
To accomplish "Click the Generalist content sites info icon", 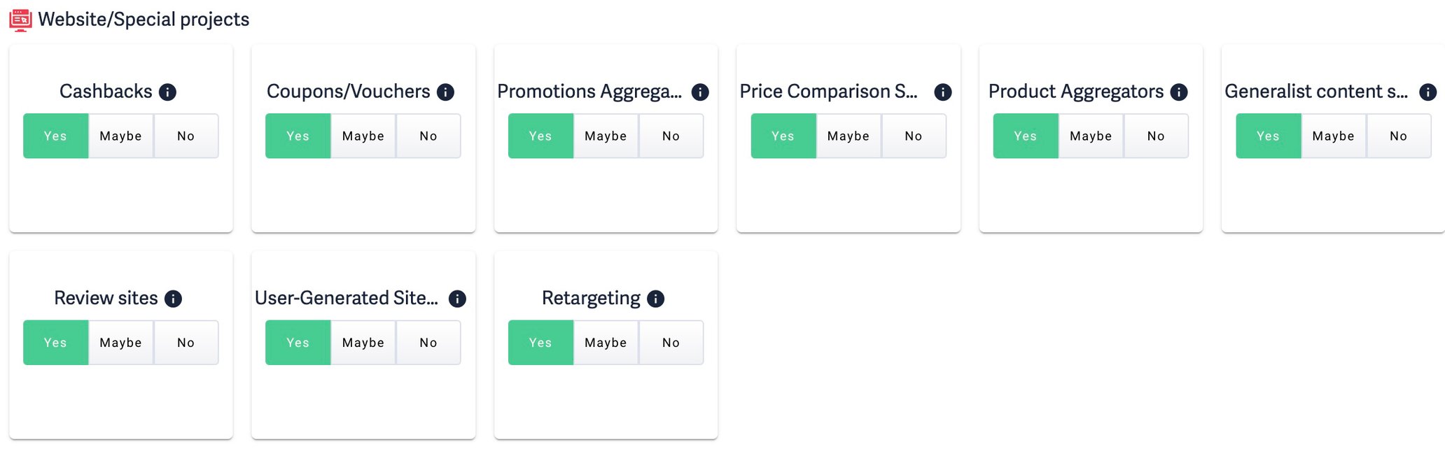I will [1428, 92].
